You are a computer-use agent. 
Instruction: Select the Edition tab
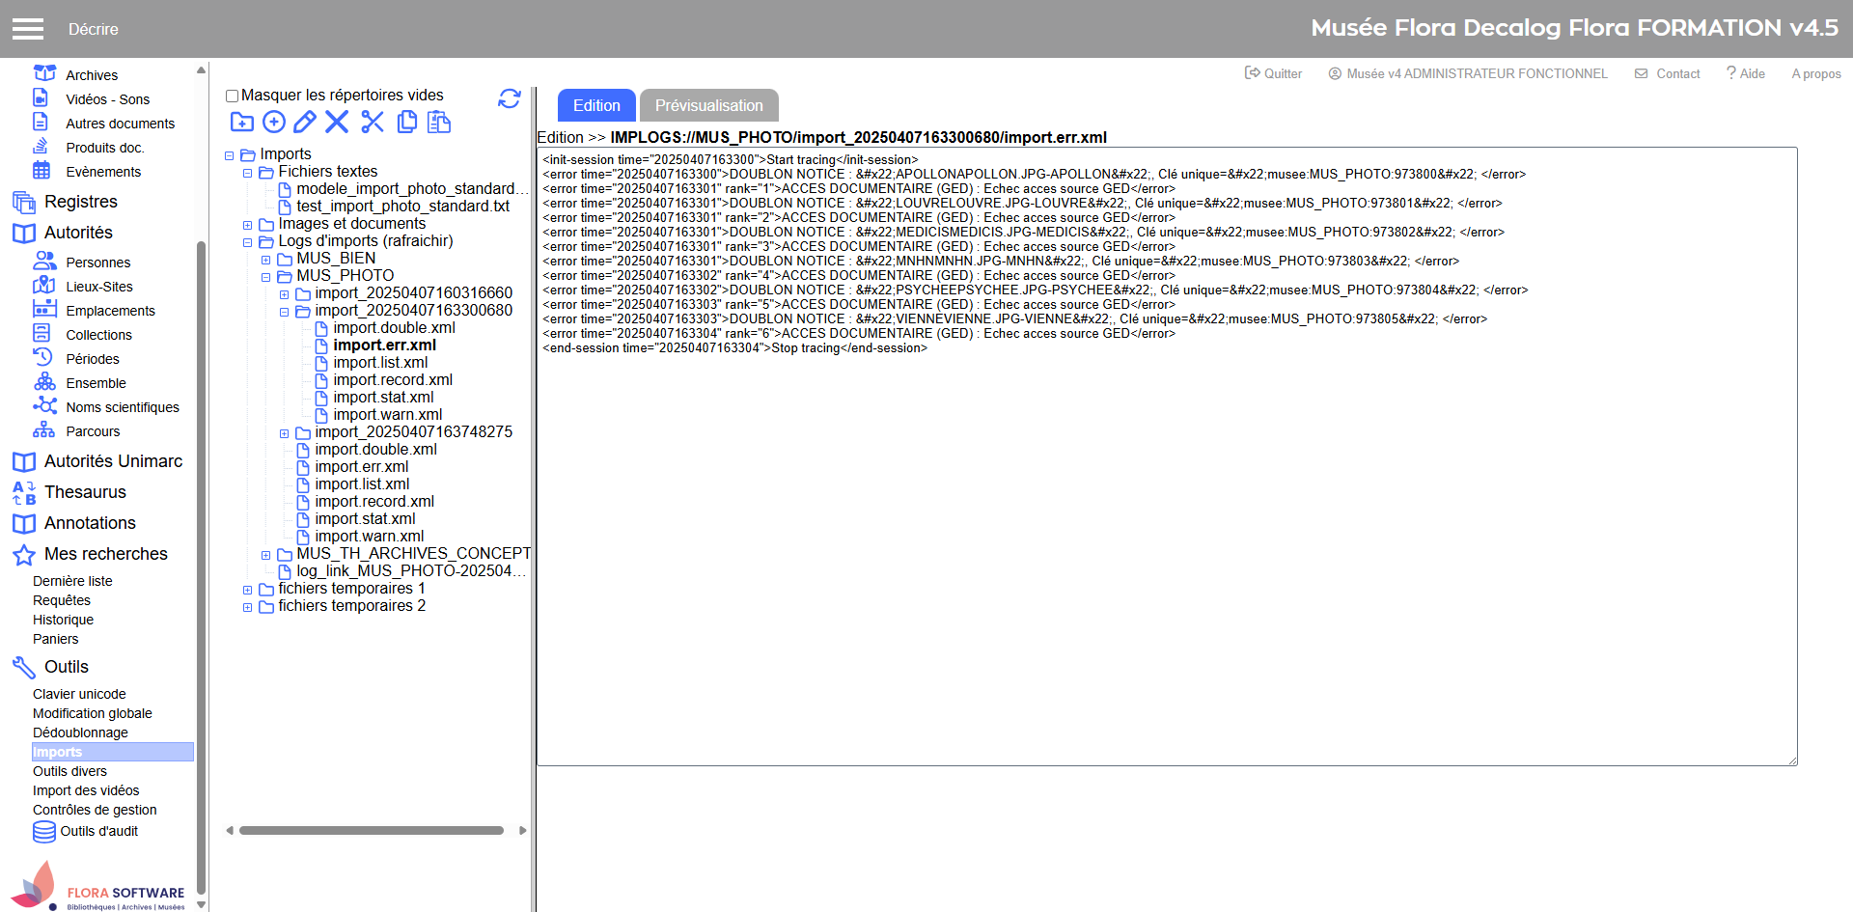coord(596,105)
